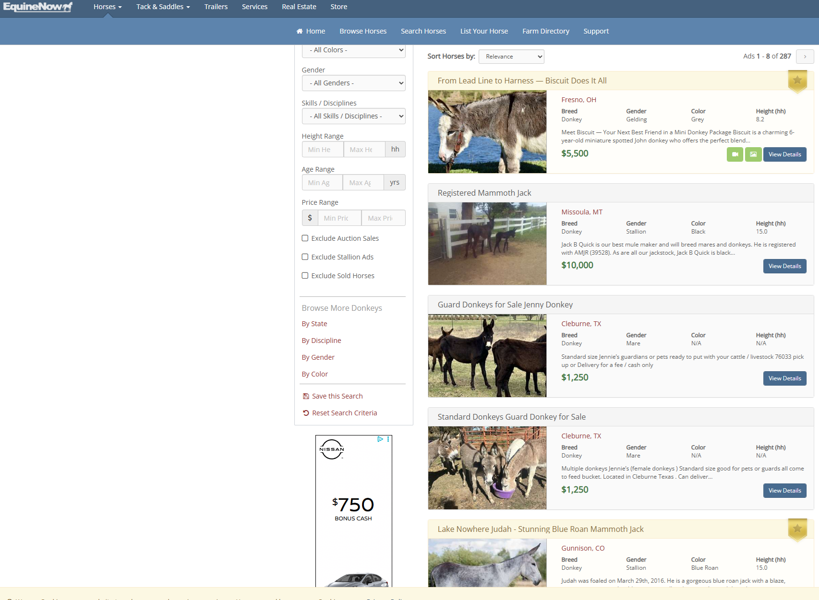Click the minimum price input field
The height and width of the screenshot is (600, 819).
click(x=339, y=218)
